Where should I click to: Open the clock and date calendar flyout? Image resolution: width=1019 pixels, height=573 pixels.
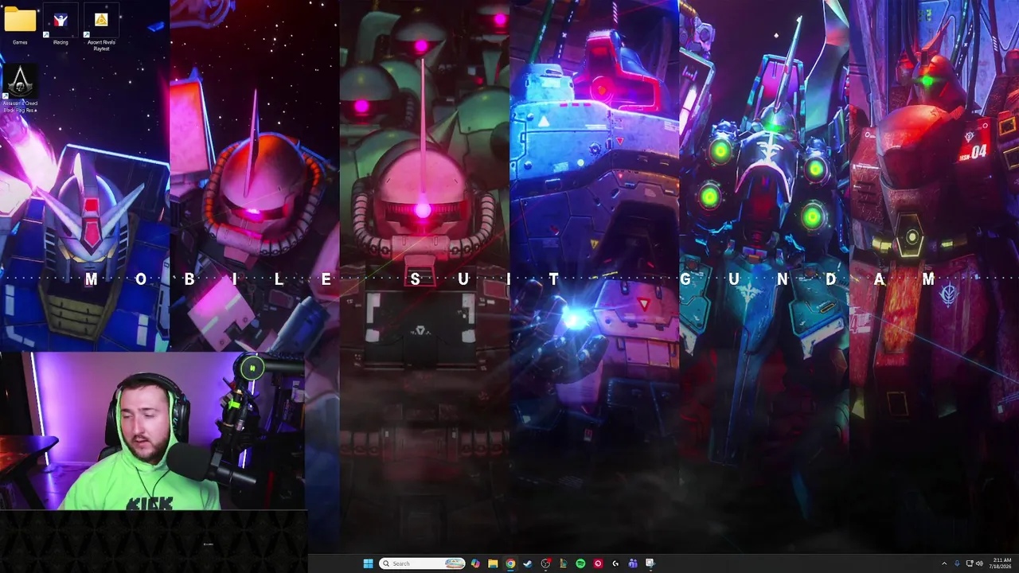(x=1001, y=563)
